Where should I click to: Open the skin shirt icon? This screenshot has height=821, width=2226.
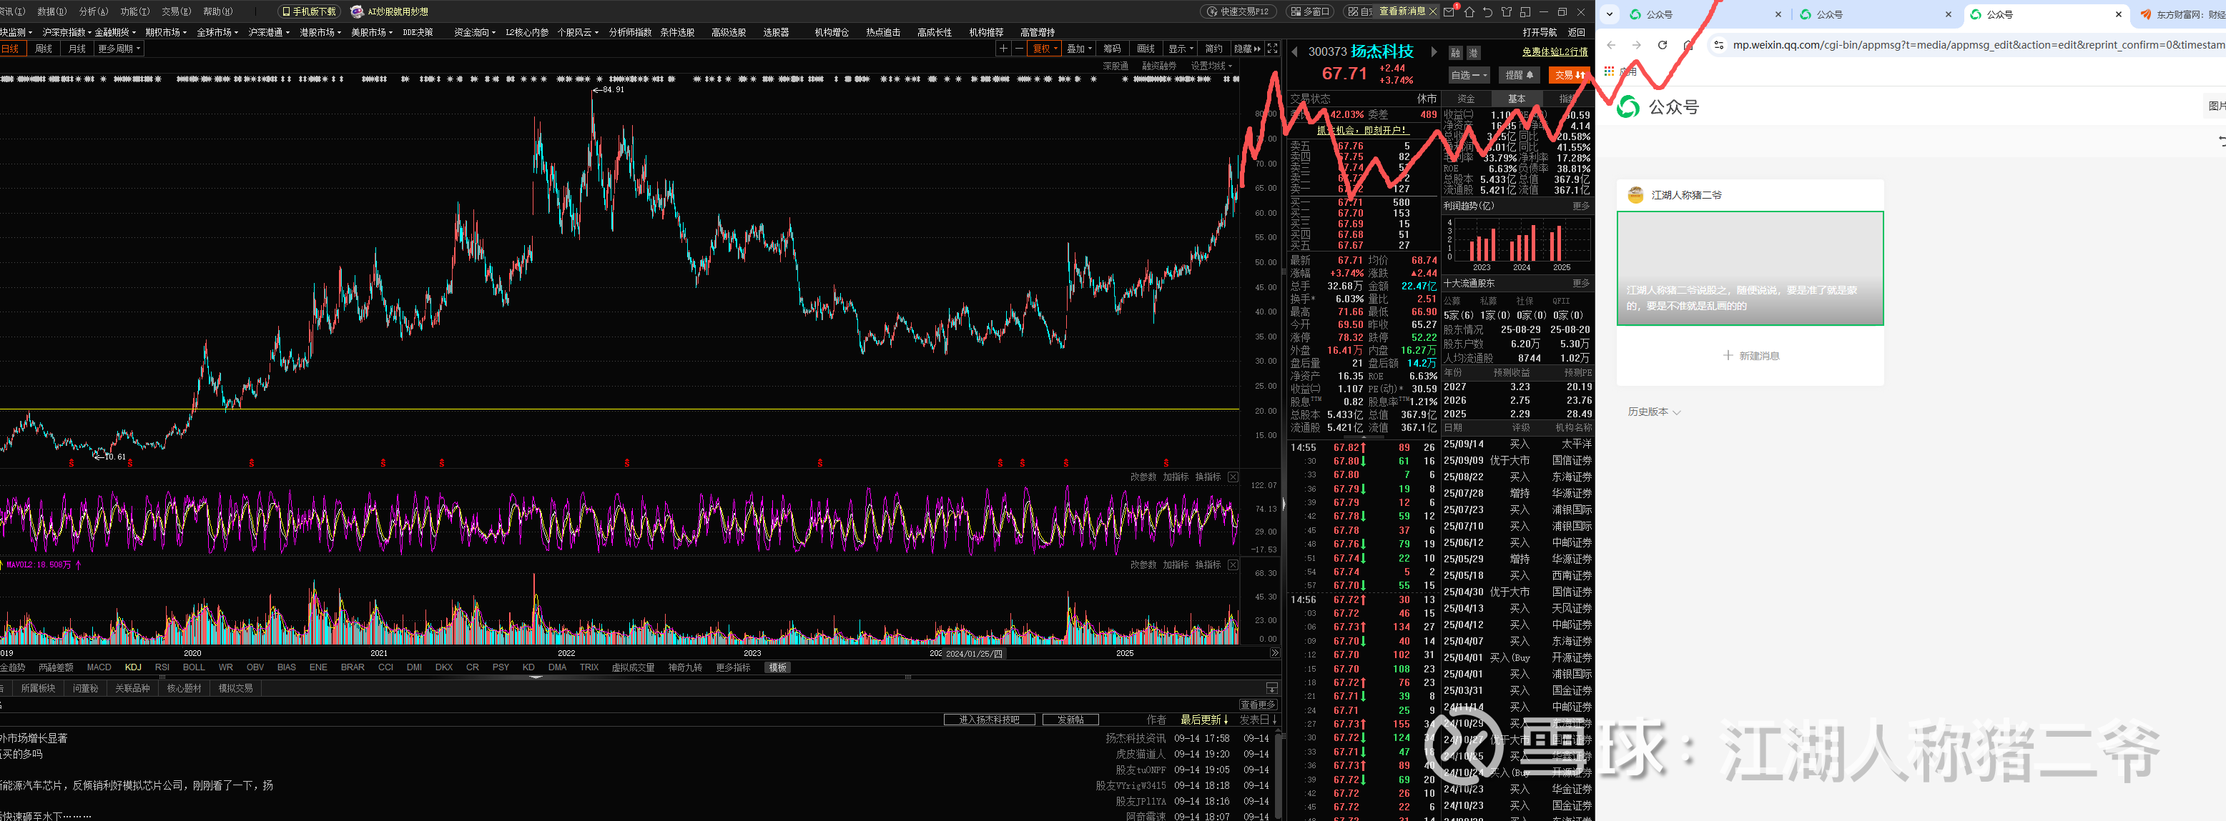[x=1506, y=11]
